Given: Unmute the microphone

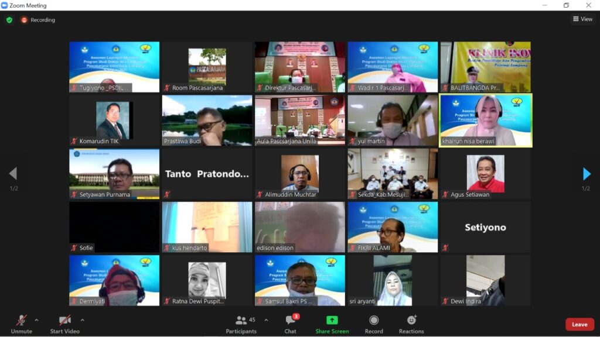Looking at the screenshot, I should (21, 321).
